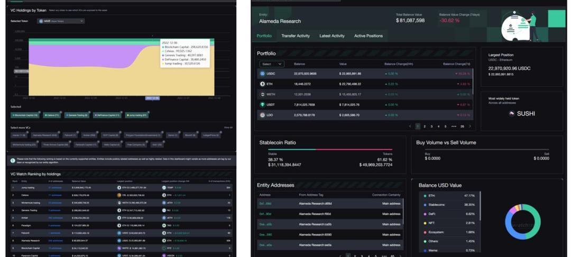Viewport: 571px width, 257px height.
Task: Click the ETH token icon in Portfolio
Action: click(x=263, y=84)
